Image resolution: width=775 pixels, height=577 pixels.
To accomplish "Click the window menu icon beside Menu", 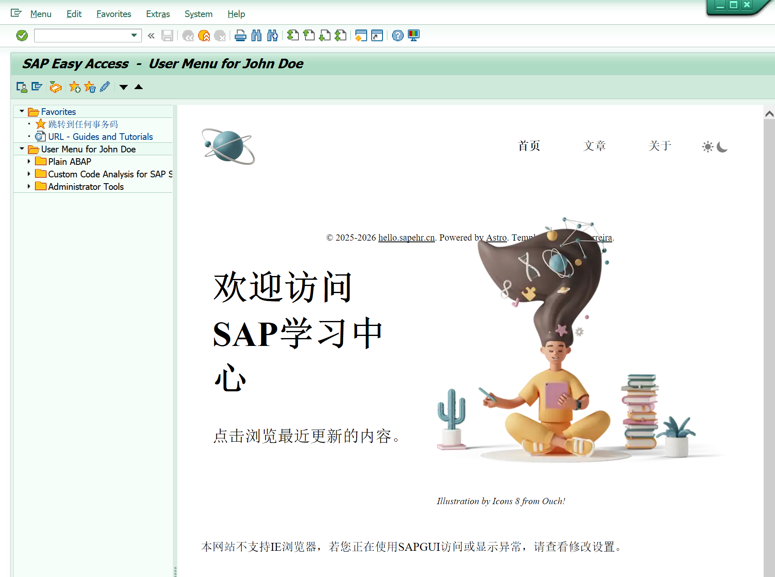I will coord(16,13).
